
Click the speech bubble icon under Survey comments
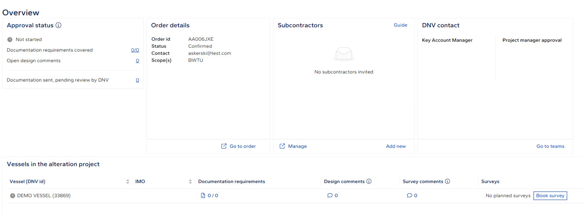coord(409,196)
